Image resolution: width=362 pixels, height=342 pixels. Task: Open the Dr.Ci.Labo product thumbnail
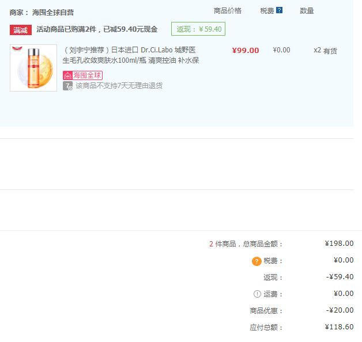tap(33, 68)
